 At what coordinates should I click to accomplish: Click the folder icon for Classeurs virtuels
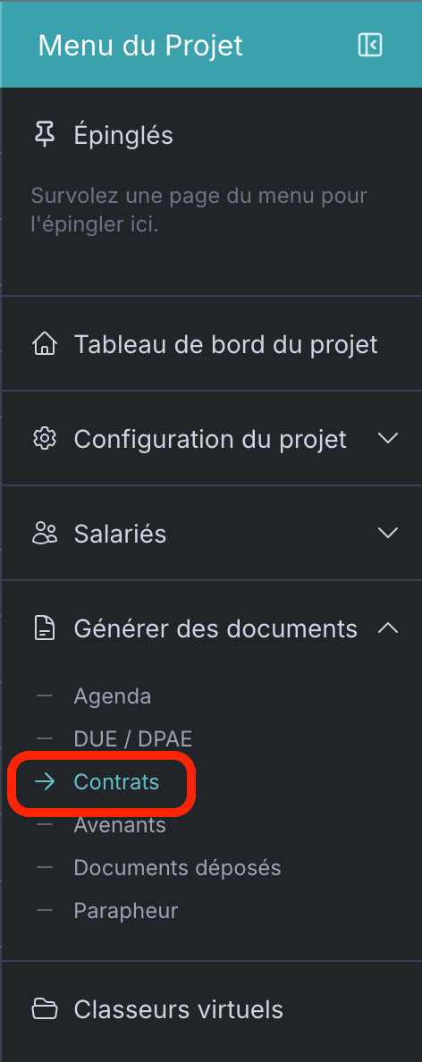(45, 1010)
